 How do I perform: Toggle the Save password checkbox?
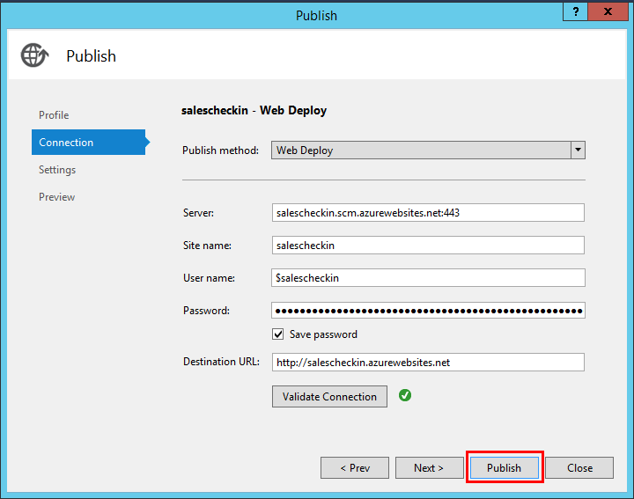[277, 334]
